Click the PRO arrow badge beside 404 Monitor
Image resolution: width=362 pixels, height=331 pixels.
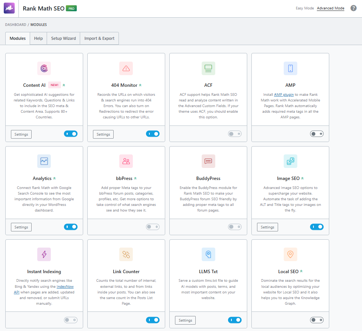click(x=140, y=85)
